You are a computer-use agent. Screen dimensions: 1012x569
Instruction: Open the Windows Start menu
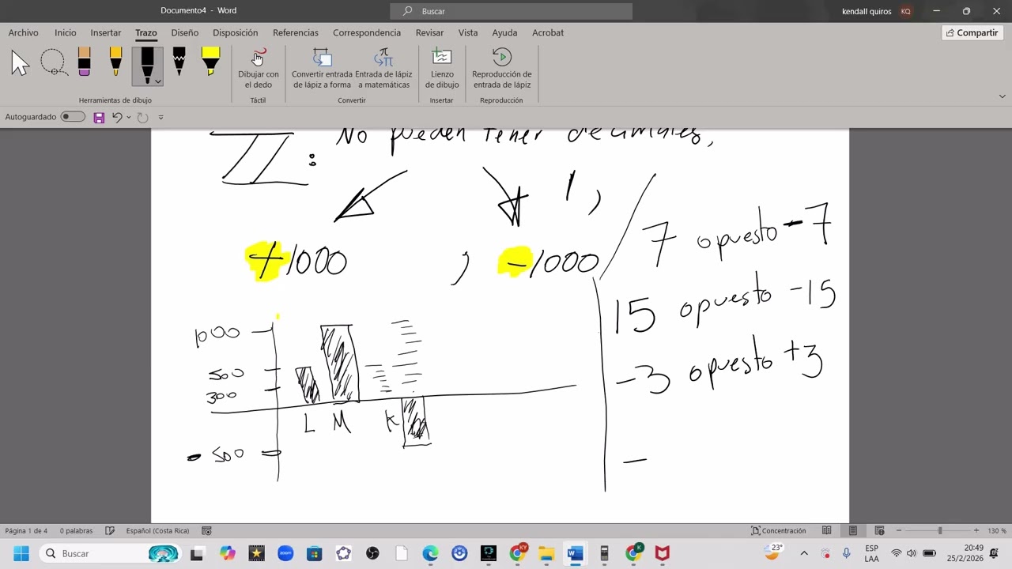(21, 553)
